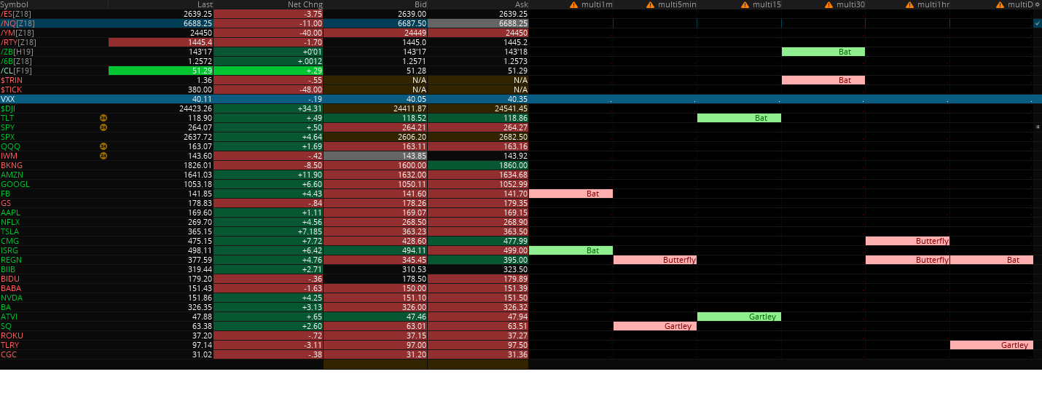This screenshot has width=1042, height=401.
Task: Click the Bat cell in ISRG row
Action: [x=571, y=250]
